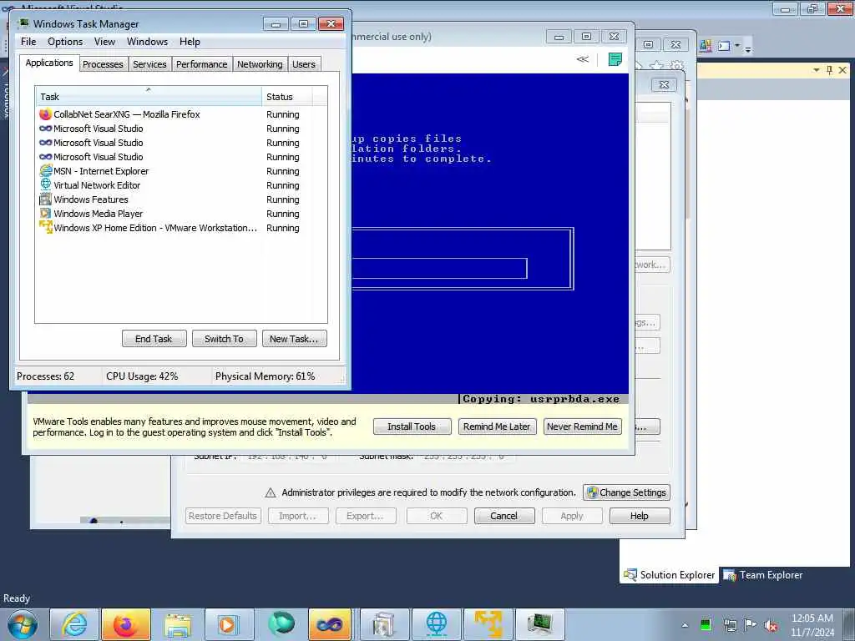
Task: Click Cancel in Virtual Network Editor
Action: (x=503, y=516)
